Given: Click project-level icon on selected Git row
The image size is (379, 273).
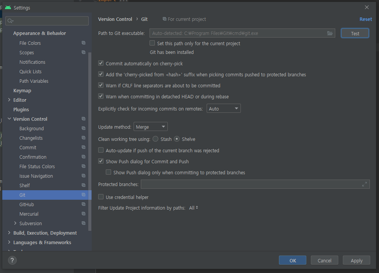Looking at the screenshot, I should tap(83, 195).
